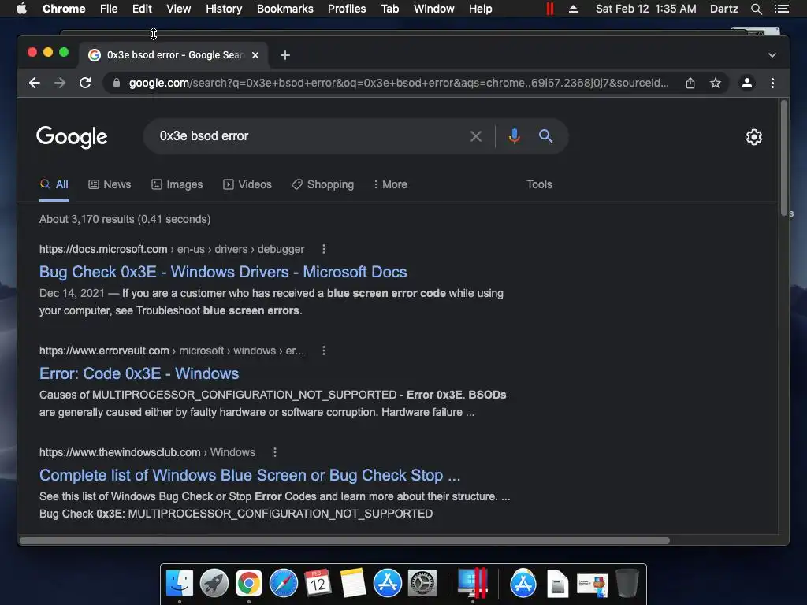The image size is (807, 605).
Task: Click the docs.microsoft.com URL breadcrumb
Action: pos(171,249)
